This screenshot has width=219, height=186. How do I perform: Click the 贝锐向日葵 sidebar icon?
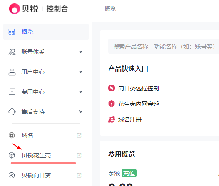(12, 175)
